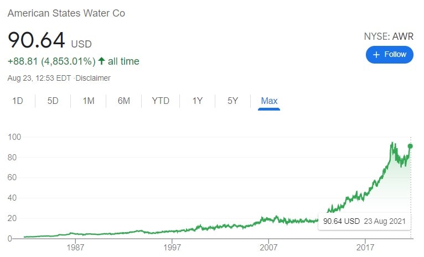
Task: Select the Max time range tab
Action: [269, 101]
